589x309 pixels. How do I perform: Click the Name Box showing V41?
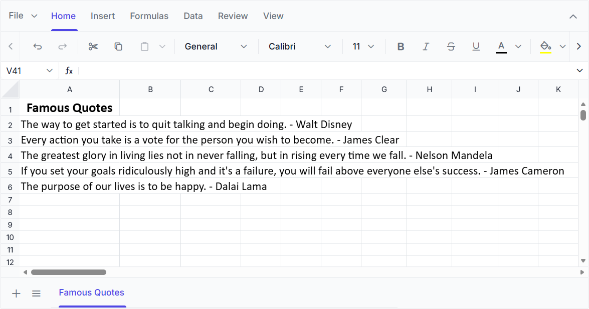pyautogui.click(x=23, y=71)
